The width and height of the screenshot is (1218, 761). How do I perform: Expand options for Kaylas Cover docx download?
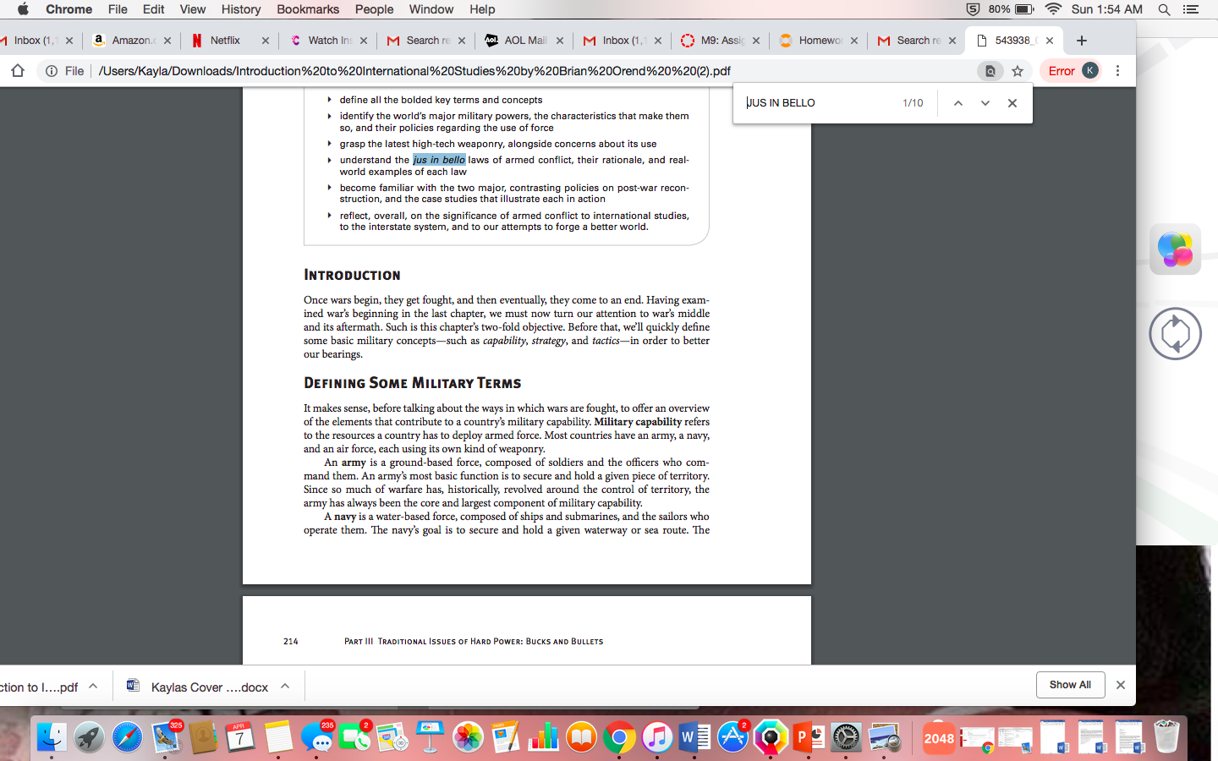285,686
